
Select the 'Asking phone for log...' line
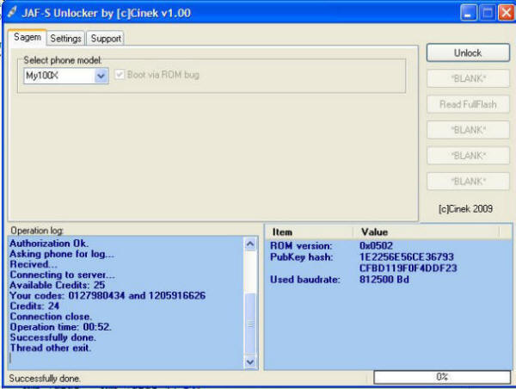[x=62, y=254]
